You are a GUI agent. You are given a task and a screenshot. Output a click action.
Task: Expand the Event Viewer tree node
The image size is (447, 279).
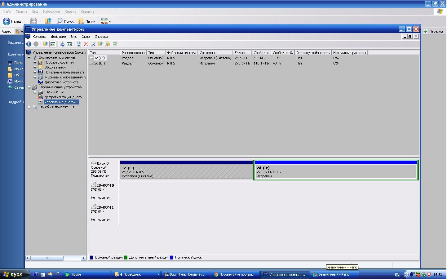35,62
